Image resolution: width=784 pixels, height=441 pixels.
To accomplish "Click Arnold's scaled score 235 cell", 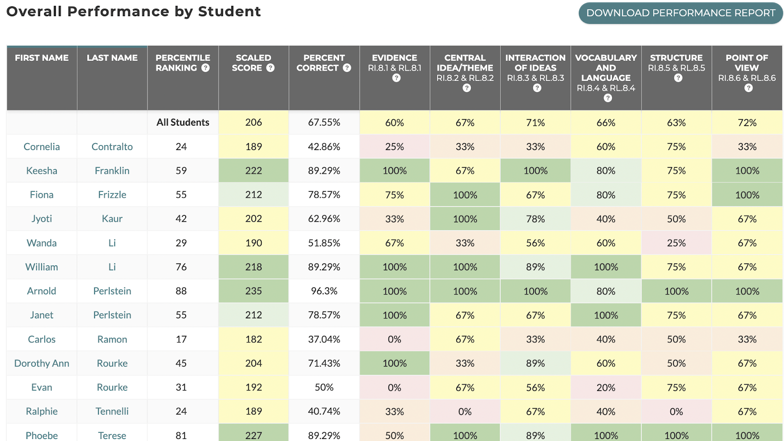I will [253, 291].
